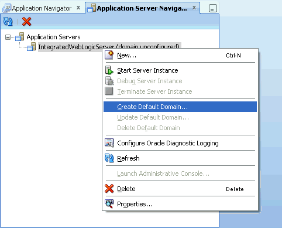Image resolution: width=282 pixels, height=228 pixels.
Task: Click the Start Server Instance icon
Action: 109,70
